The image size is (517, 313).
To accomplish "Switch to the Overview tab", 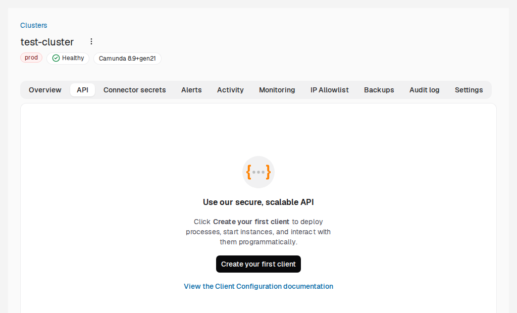I will (x=45, y=90).
